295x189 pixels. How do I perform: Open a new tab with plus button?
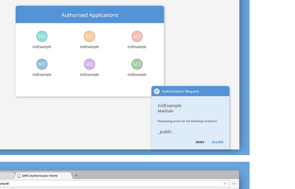pyautogui.click(x=76, y=175)
